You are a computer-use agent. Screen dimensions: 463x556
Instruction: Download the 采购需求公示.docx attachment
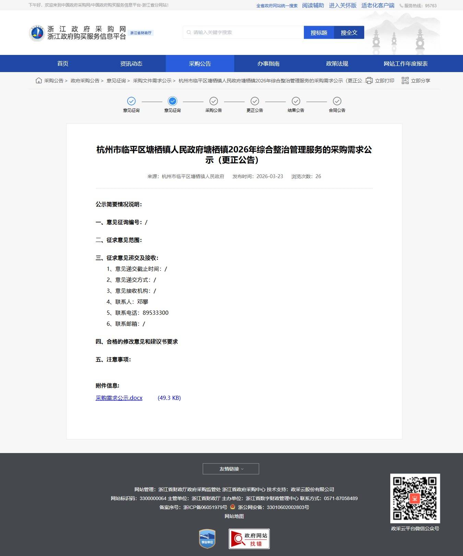119,398
